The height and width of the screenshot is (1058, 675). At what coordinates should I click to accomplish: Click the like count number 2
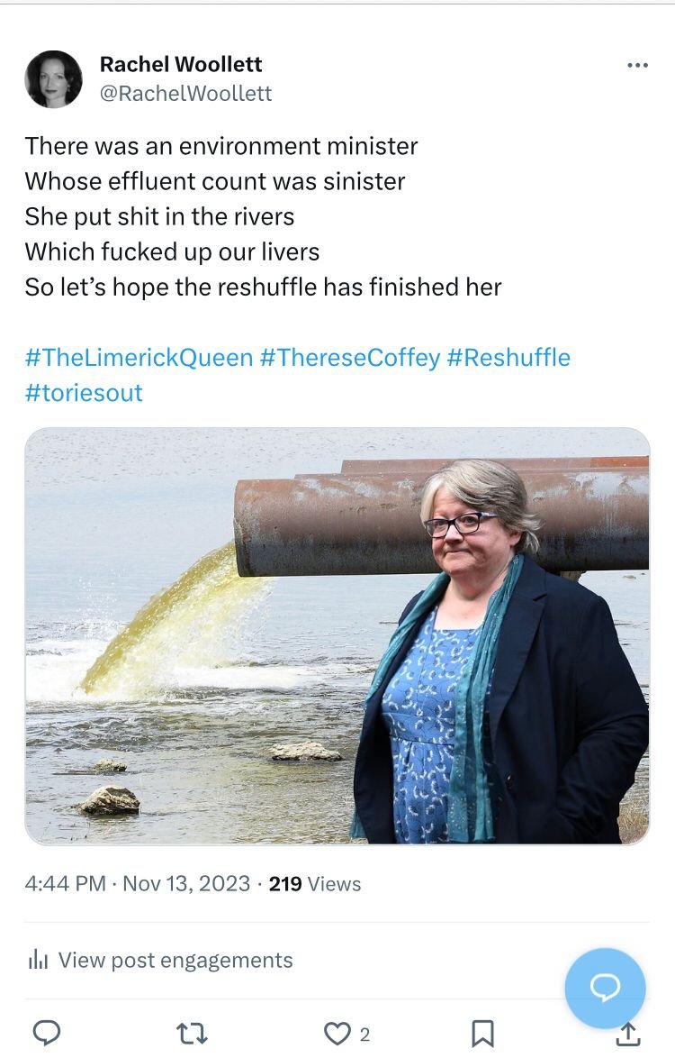(364, 1035)
